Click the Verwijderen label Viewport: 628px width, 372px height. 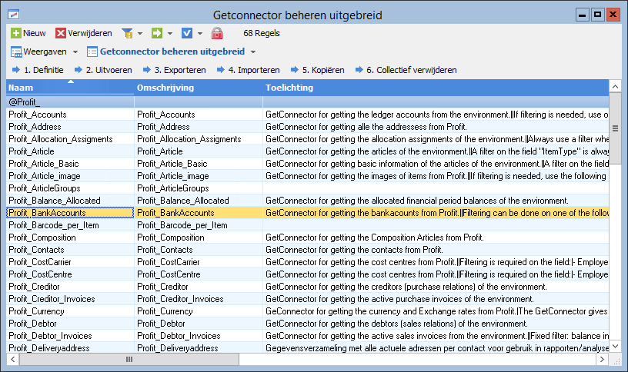coord(90,33)
